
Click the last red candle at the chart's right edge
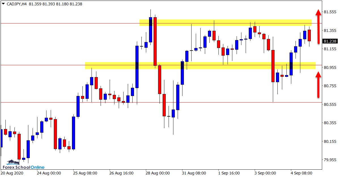(309, 35)
